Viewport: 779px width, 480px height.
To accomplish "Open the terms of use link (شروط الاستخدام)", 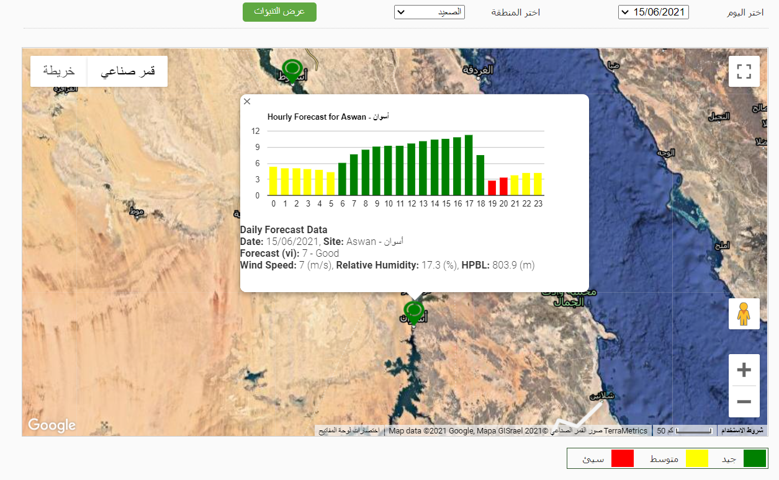I will 742,430.
